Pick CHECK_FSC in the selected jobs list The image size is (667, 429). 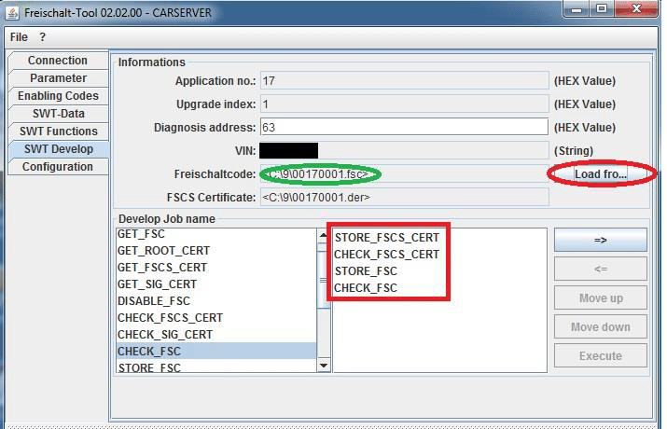pyautogui.click(x=366, y=288)
